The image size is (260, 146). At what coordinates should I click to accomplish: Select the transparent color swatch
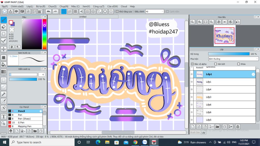[12, 30]
